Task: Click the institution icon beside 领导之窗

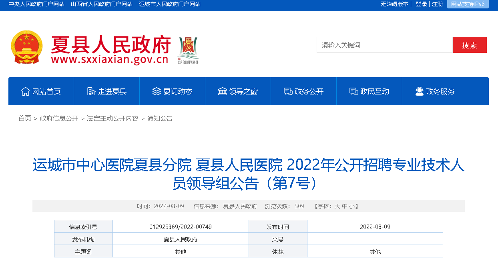Action: coord(222,91)
